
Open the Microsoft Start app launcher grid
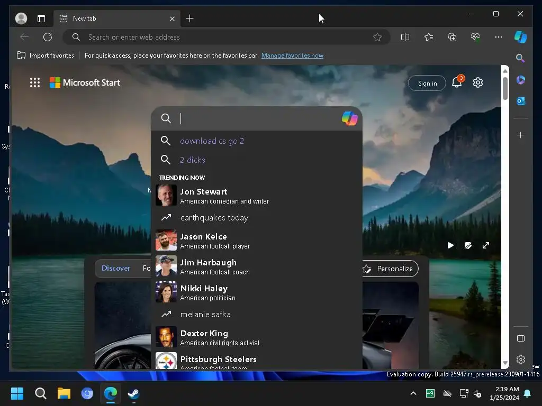coord(34,82)
